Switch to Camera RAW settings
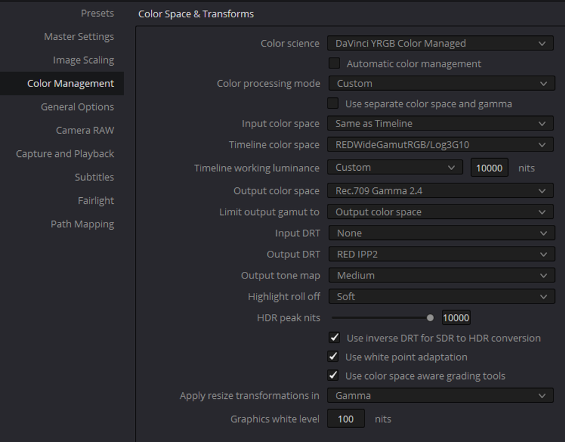Screen dimensions: 565x442 point(85,130)
